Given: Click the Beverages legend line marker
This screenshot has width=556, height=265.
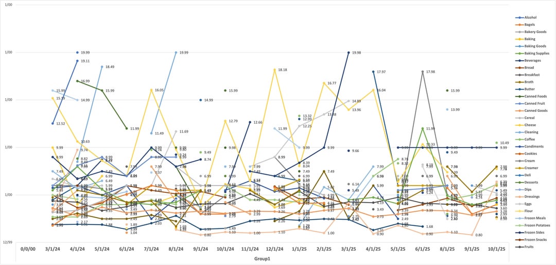Looking at the screenshot, I should tap(518, 60).
